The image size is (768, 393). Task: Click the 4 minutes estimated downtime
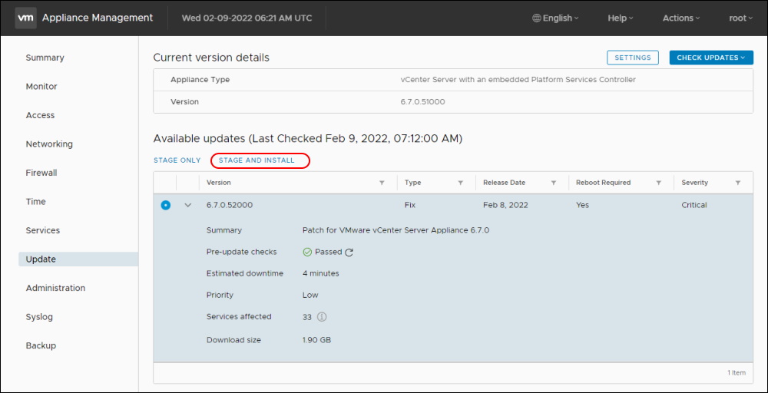coord(321,273)
